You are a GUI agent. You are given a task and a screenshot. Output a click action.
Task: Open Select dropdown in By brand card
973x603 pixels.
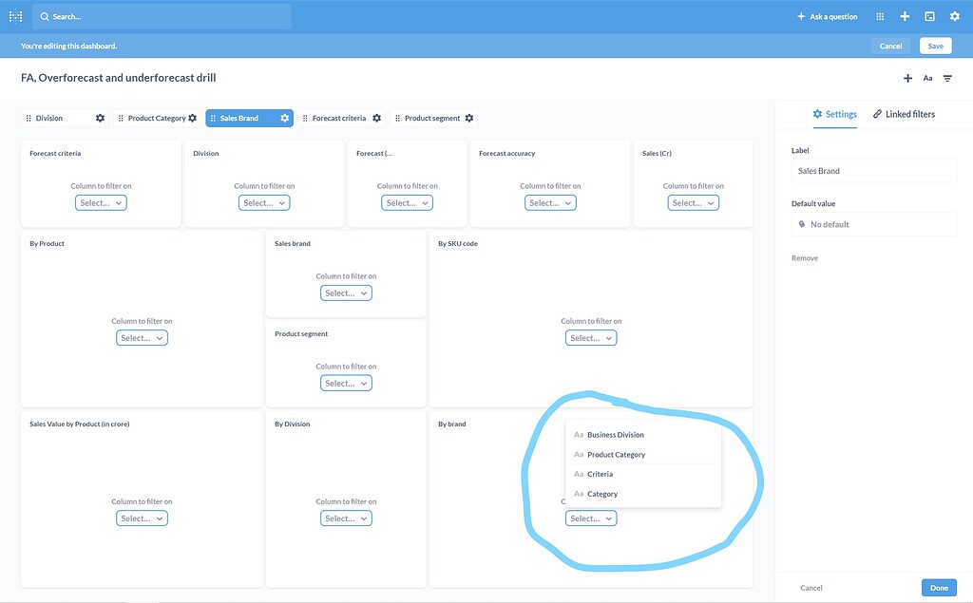click(591, 518)
